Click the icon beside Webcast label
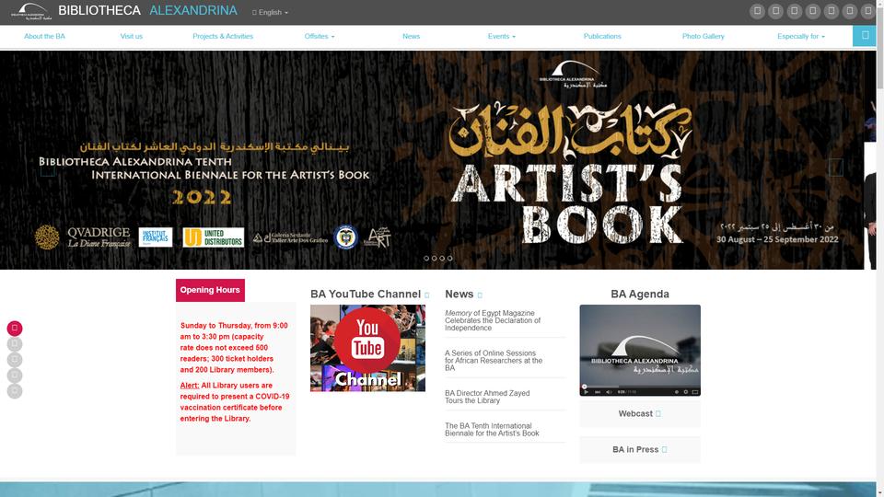The image size is (884, 497). 657,413
